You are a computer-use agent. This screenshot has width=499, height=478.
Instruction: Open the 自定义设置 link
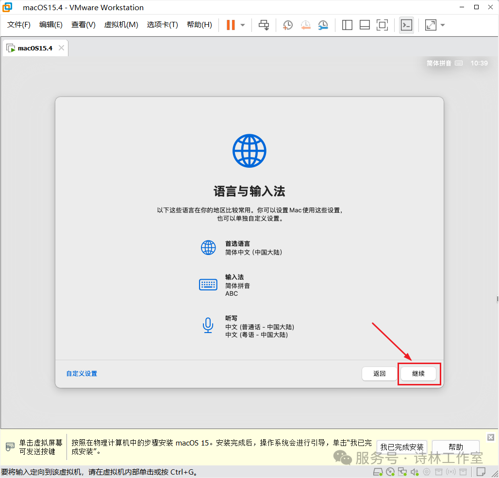[x=82, y=374]
